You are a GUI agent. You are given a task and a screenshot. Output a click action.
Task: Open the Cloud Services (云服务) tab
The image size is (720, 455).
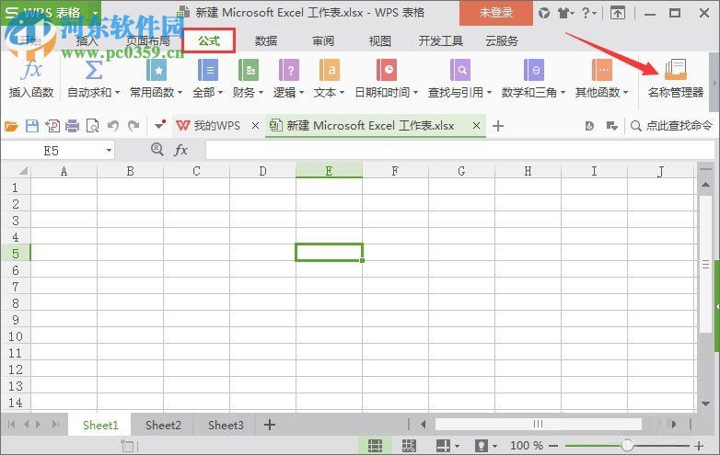502,41
